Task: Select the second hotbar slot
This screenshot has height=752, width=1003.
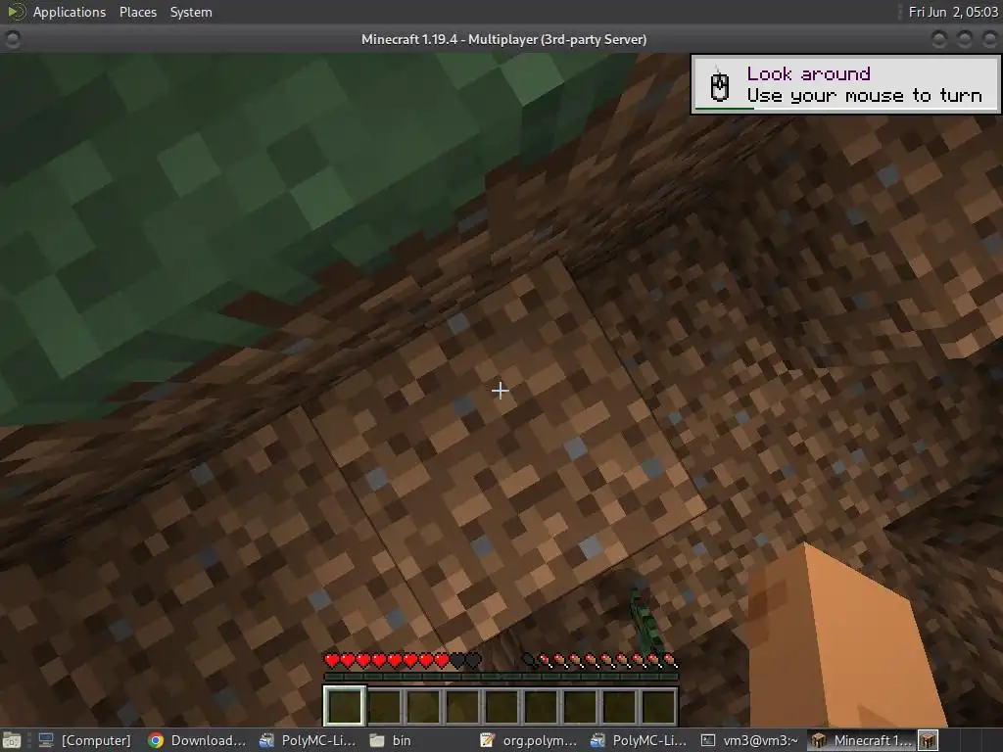Action: 385,706
